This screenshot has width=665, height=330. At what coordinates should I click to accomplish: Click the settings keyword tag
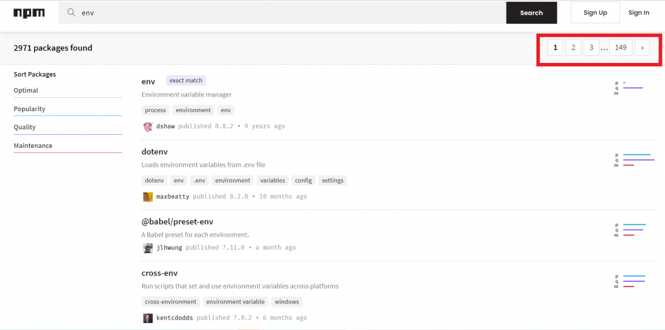tap(332, 180)
